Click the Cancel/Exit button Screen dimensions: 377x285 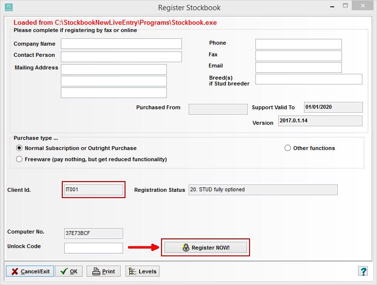[30, 271]
